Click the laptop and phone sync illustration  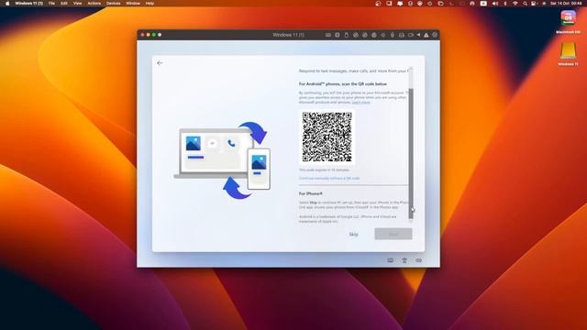pyautogui.click(x=223, y=159)
